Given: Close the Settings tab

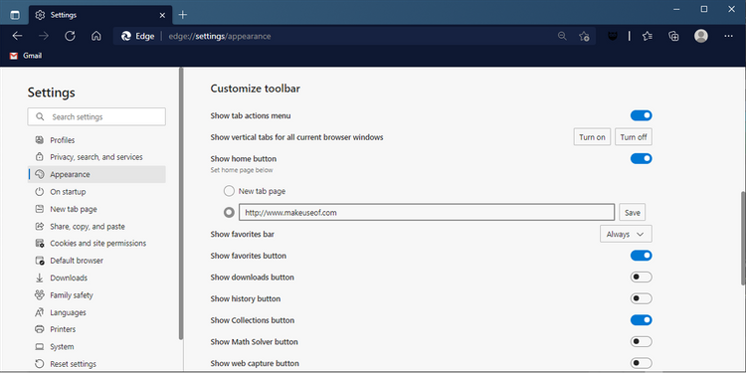Looking at the screenshot, I should [x=162, y=15].
